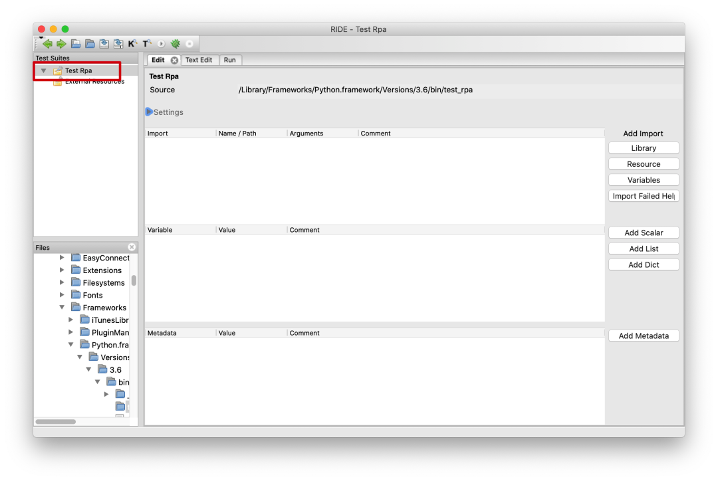
Task: Select the Python.fra folder row
Action: coord(110,345)
